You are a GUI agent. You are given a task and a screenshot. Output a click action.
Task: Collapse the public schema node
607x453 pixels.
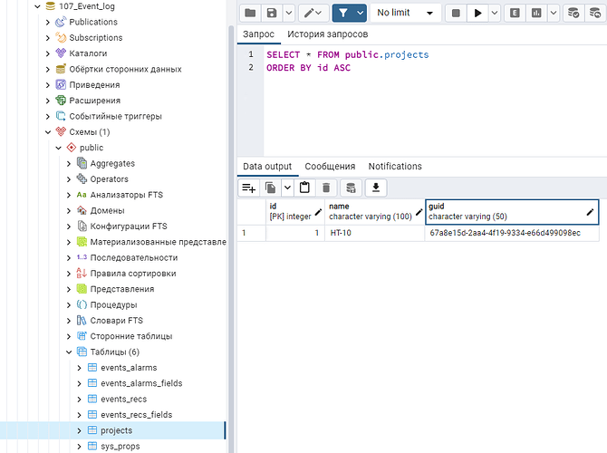tap(59, 148)
